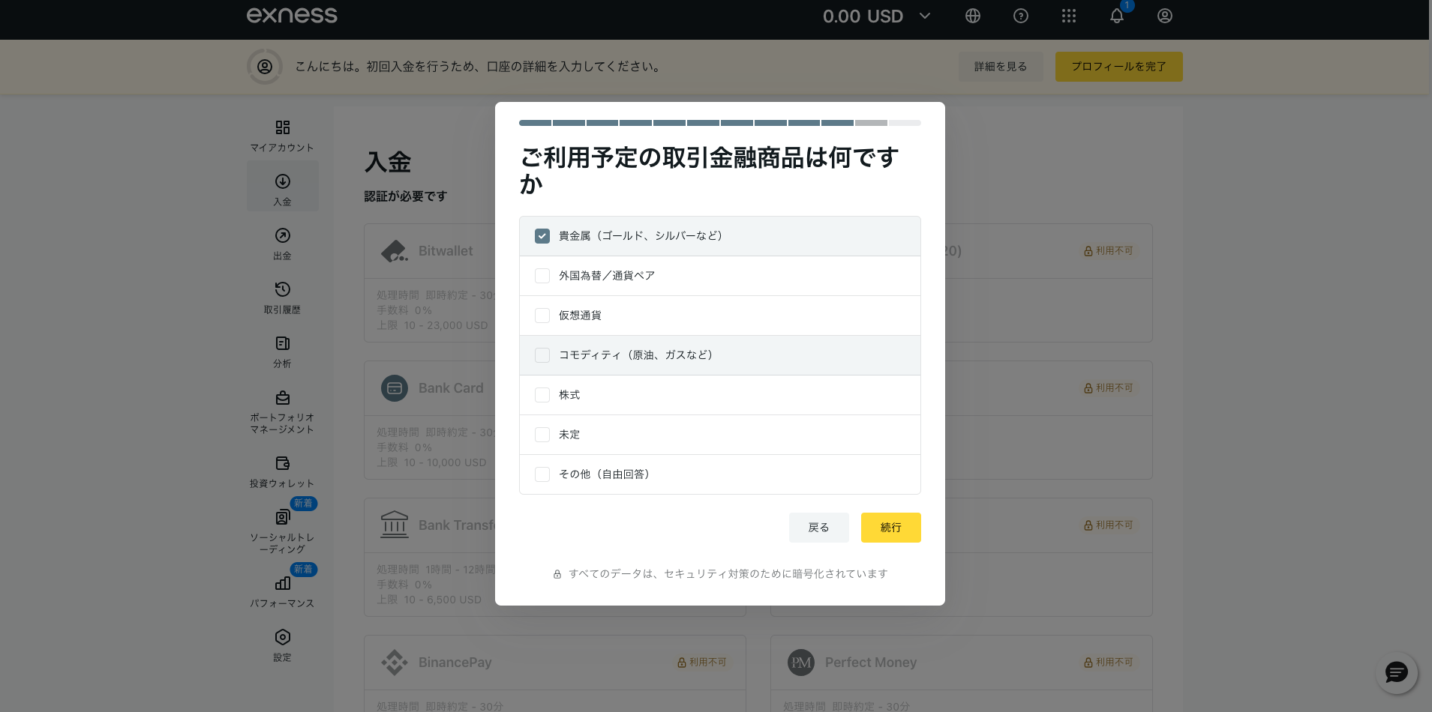Expand the 0.00 USD balance dropdown
The image size is (1432, 712).
click(924, 16)
